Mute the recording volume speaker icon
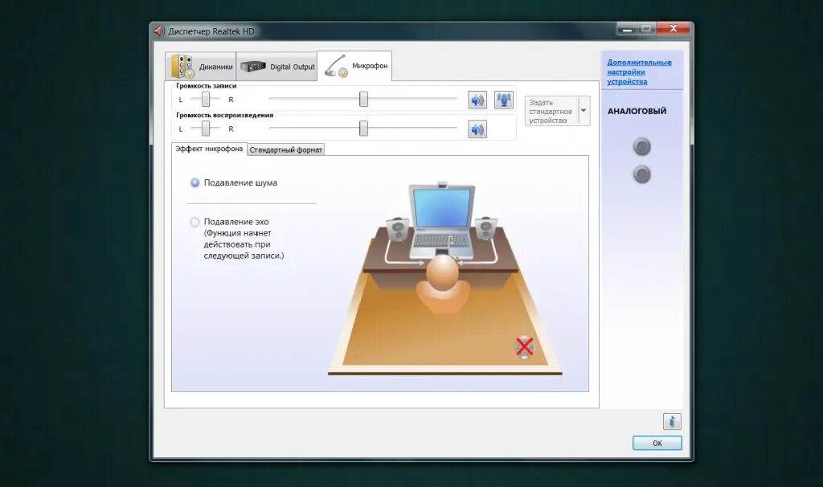Screen dimensions: 823x487 point(477,100)
